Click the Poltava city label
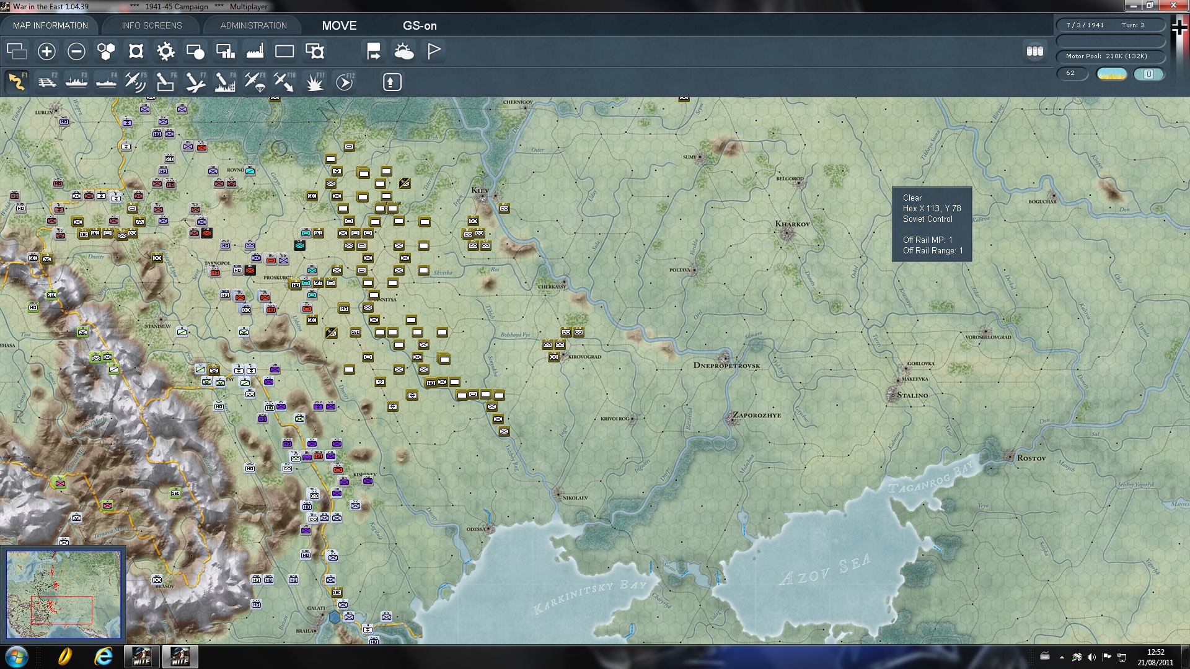Screen dimensions: 1190x669 679,270
